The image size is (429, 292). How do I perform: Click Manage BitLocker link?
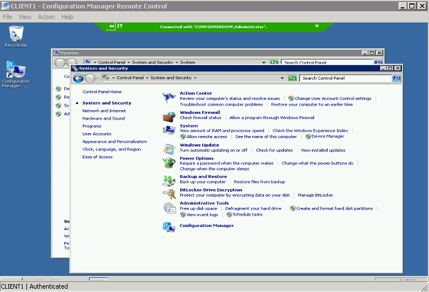[315, 195]
